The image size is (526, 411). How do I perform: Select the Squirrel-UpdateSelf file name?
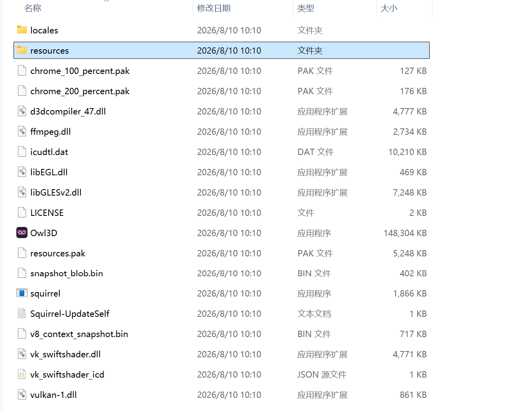70,314
